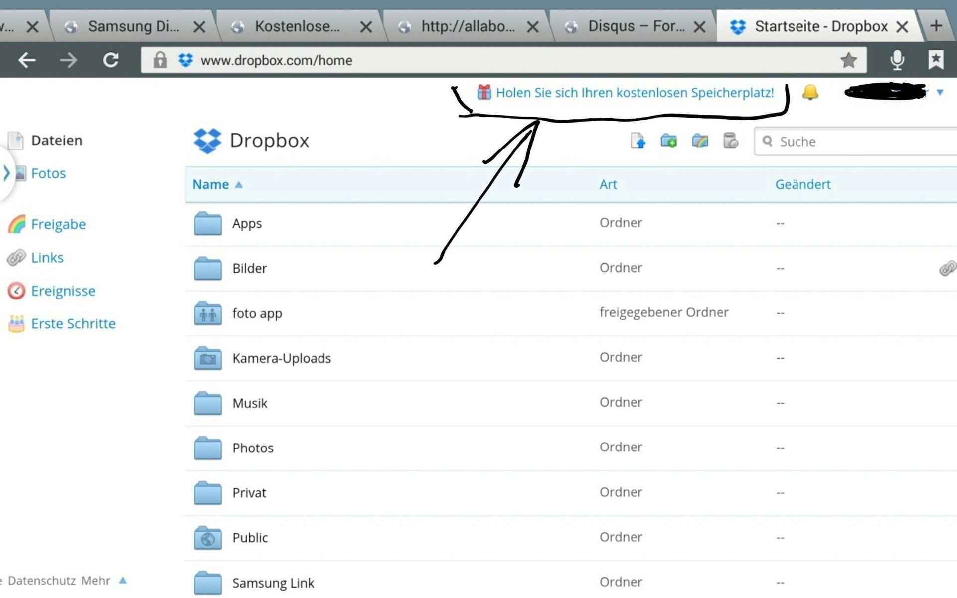Close the http://allabo... tab
957x598 pixels.
533,27
